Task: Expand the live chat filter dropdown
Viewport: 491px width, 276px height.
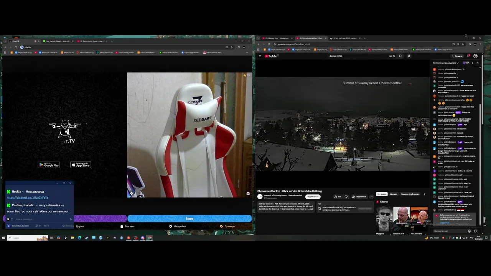Action: 445,63
